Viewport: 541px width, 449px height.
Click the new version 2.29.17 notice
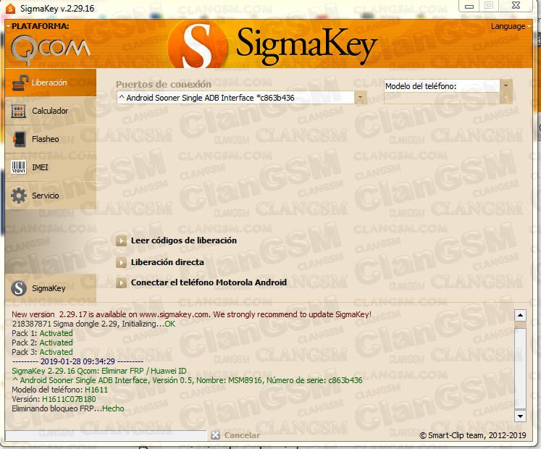(191, 314)
